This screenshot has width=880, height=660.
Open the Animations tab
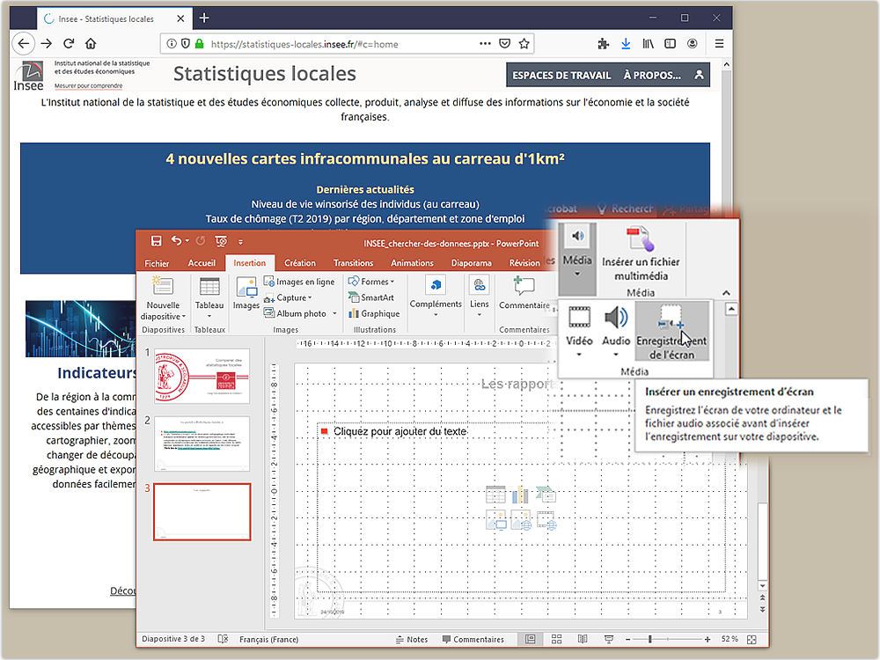tap(412, 263)
